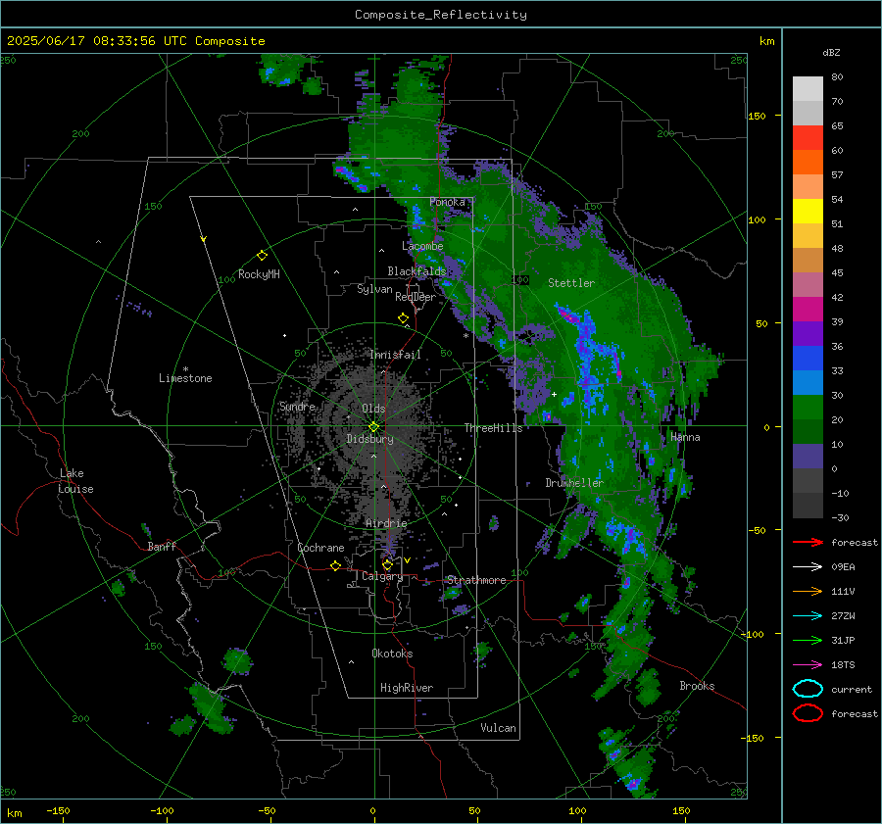Click the red forecast arrow legend icon
The width and height of the screenshot is (882, 824).
pos(808,542)
